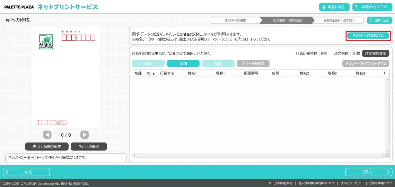Image resolution: width=395 pixels, height=187 pixels.
Task: Open 差出人情報の編集 sender editor
Action: 47,147
